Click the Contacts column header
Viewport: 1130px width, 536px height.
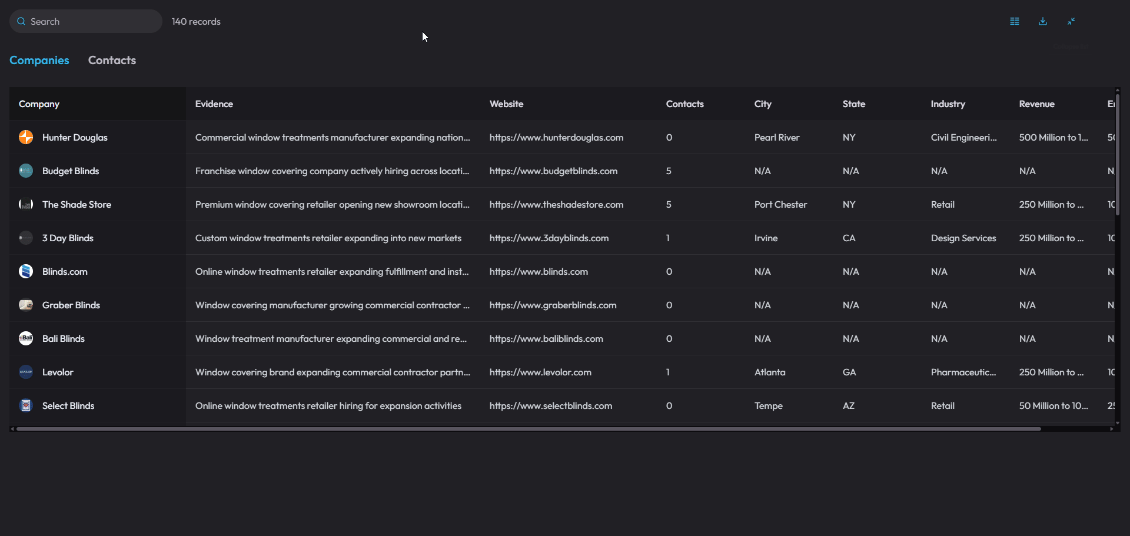[684, 104]
